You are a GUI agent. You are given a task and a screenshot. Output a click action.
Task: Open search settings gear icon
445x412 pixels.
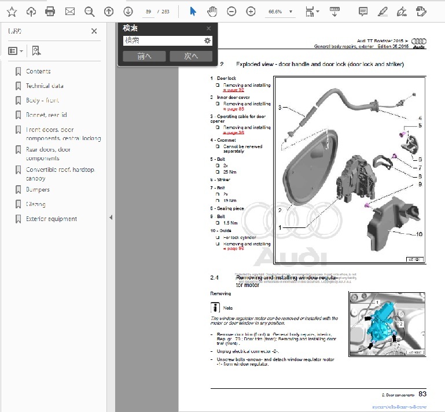208,41
